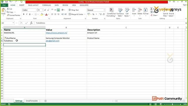Decrease font size with the smaller A
The image size is (188, 106).
point(48,10)
